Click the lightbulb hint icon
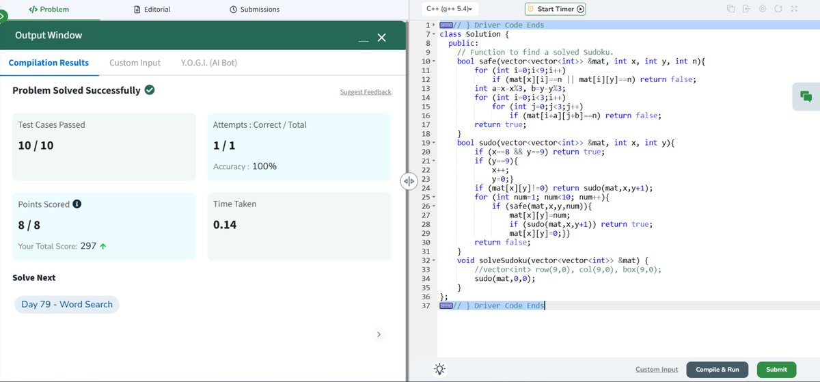The image size is (820, 382). pyautogui.click(x=440, y=369)
